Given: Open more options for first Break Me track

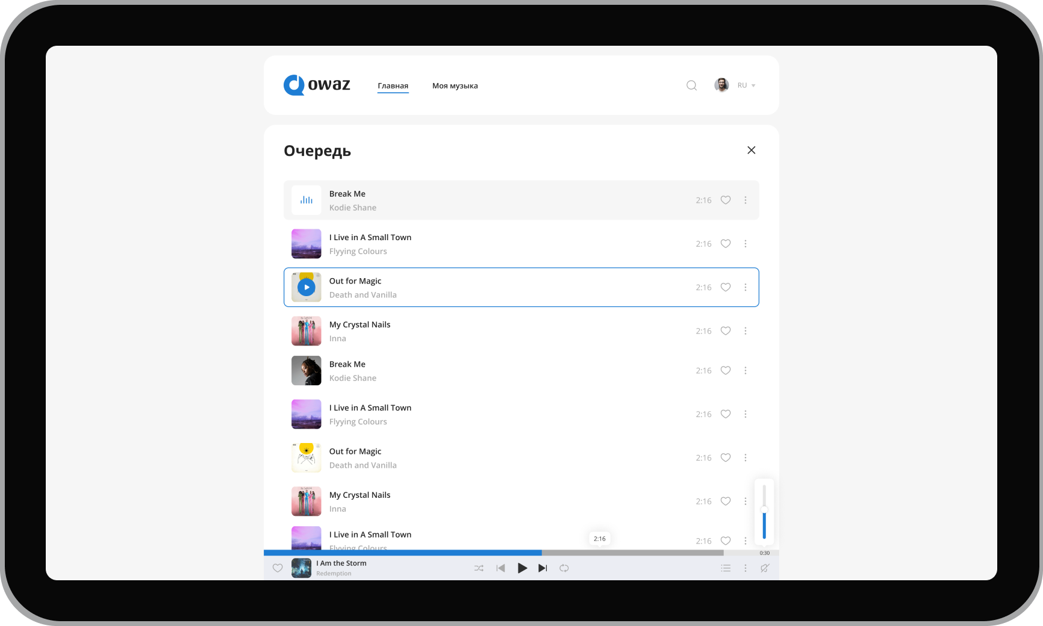Looking at the screenshot, I should click(x=746, y=200).
